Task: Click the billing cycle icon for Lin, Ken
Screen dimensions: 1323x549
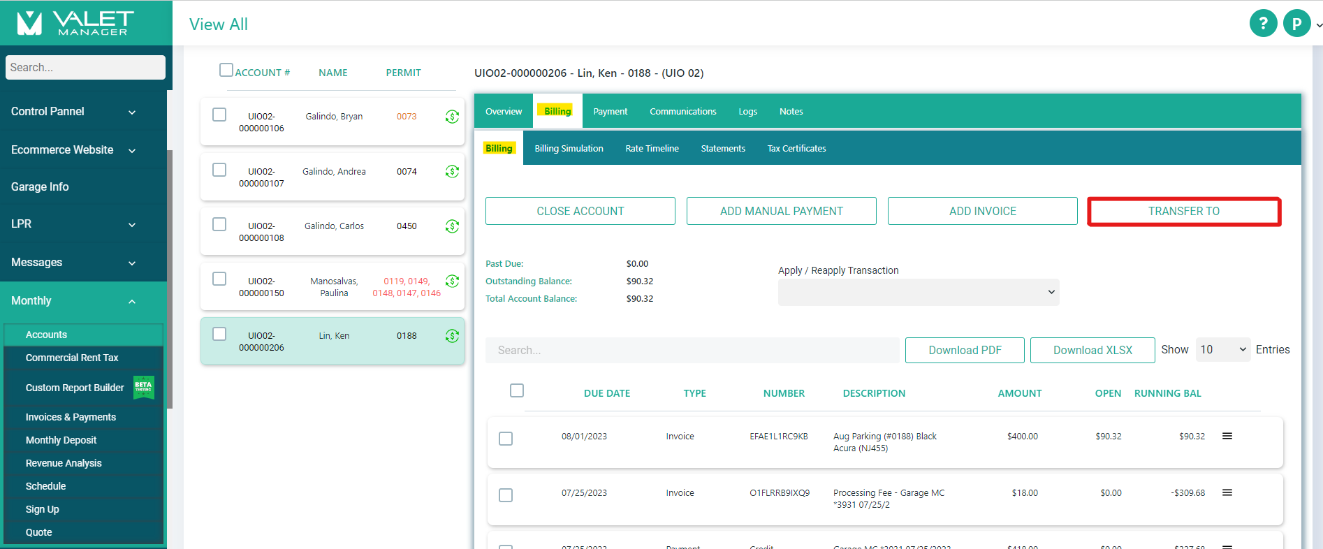Action: coord(452,336)
